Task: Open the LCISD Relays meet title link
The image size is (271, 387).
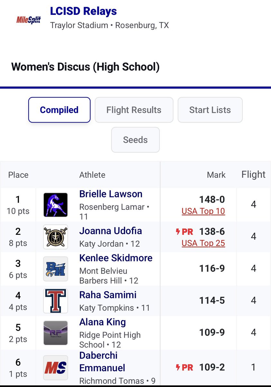Action: pyautogui.click(x=83, y=11)
